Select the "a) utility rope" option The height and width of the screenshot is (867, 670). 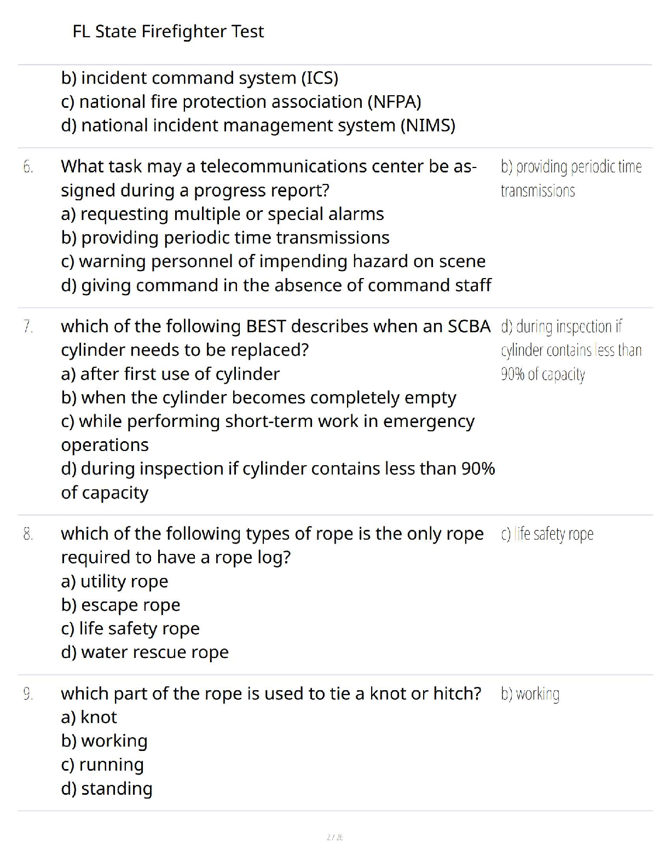click(x=114, y=581)
